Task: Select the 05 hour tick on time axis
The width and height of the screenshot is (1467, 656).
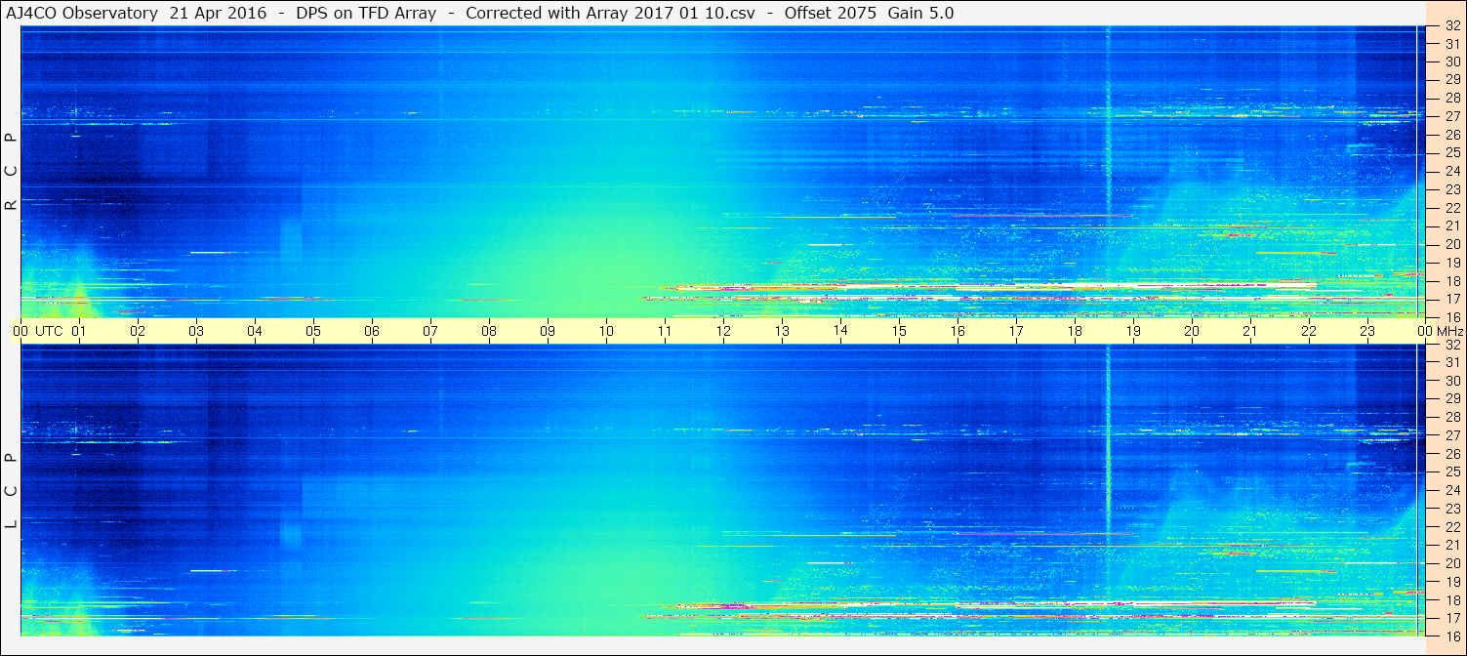Action: pyautogui.click(x=313, y=331)
